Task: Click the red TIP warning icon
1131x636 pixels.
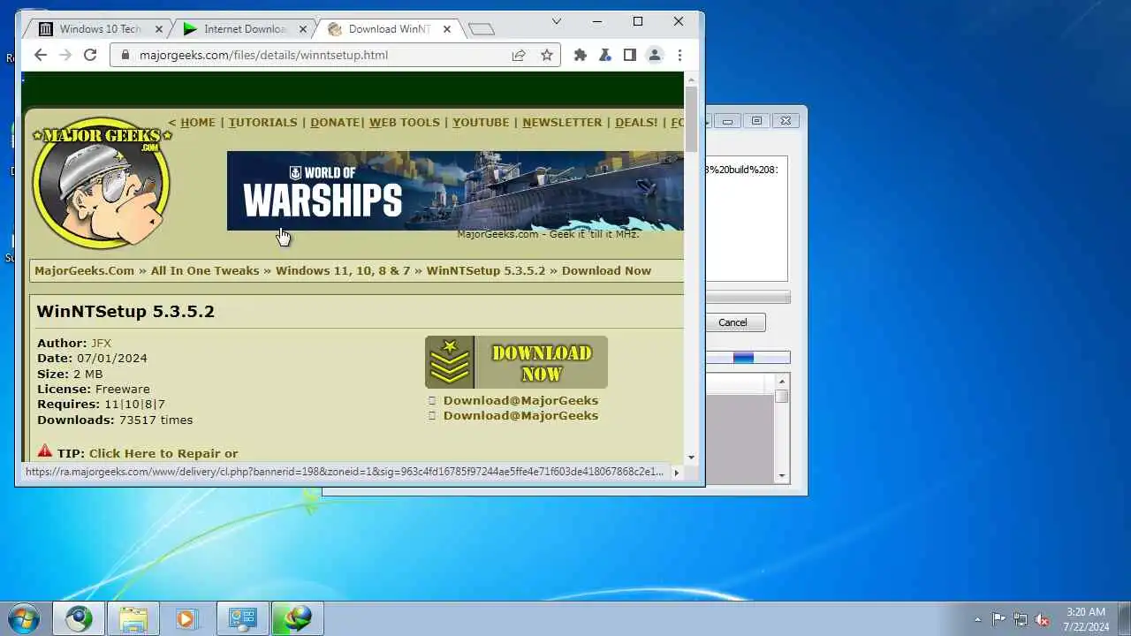Action: [x=45, y=450]
